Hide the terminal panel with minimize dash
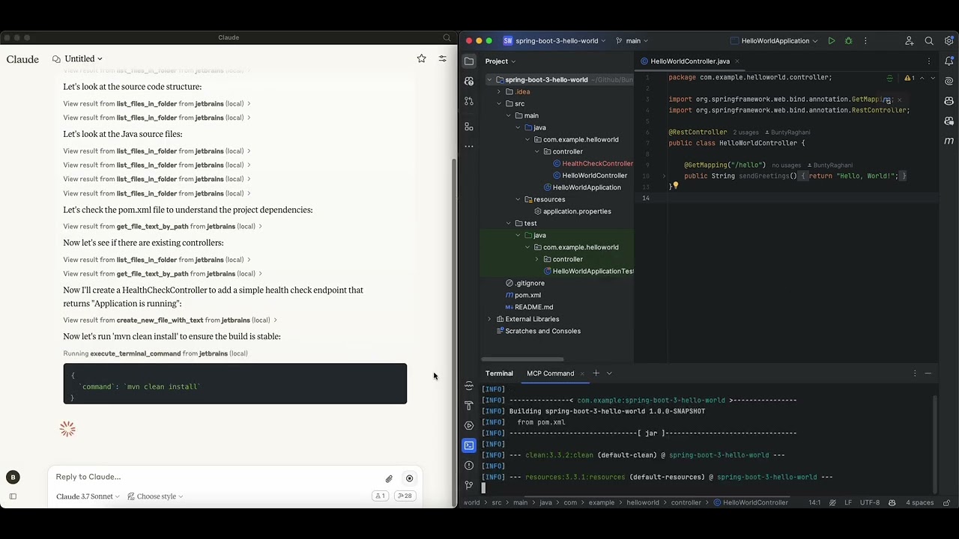The width and height of the screenshot is (959, 539). coord(928,374)
